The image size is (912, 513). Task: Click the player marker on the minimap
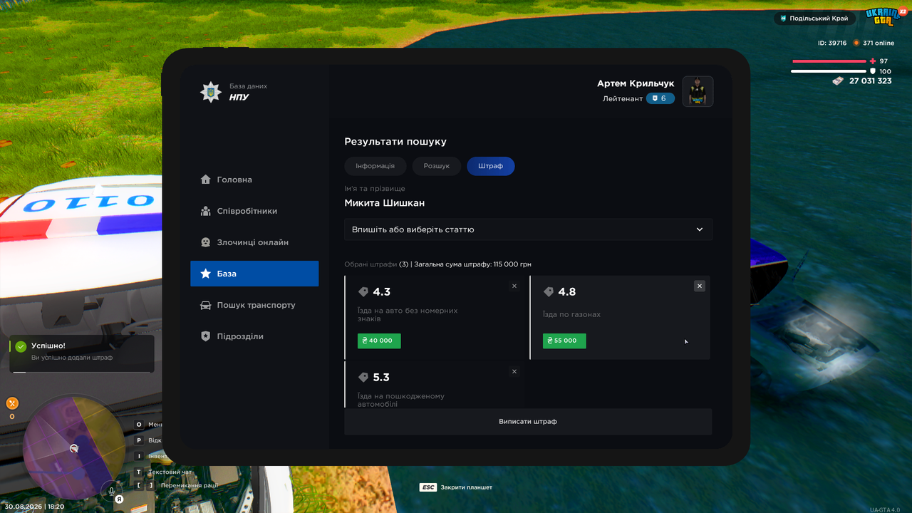point(73,448)
